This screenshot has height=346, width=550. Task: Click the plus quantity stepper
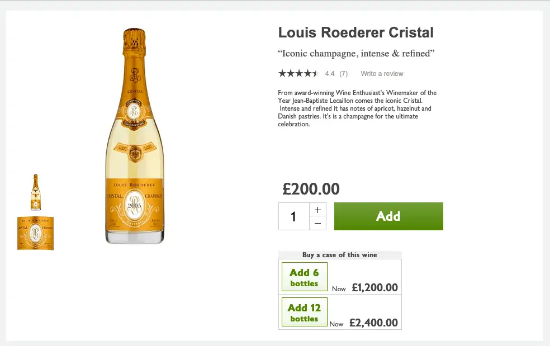pos(317,210)
